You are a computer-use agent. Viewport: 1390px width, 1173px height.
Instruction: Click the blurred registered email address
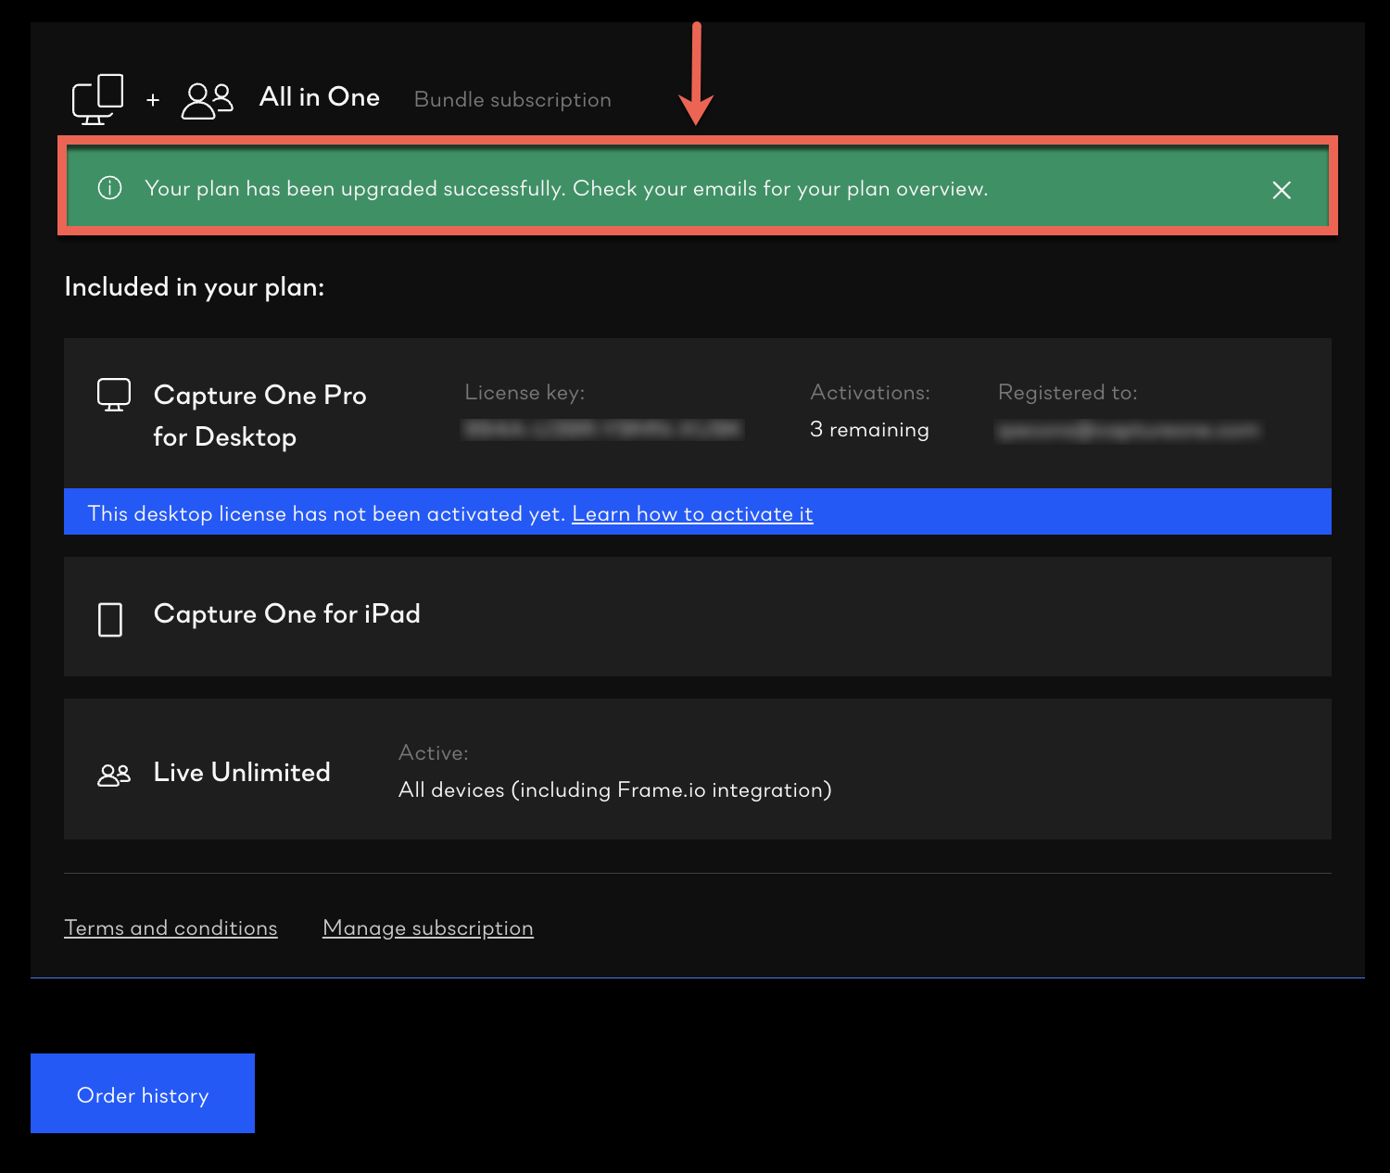tap(1128, 430)
